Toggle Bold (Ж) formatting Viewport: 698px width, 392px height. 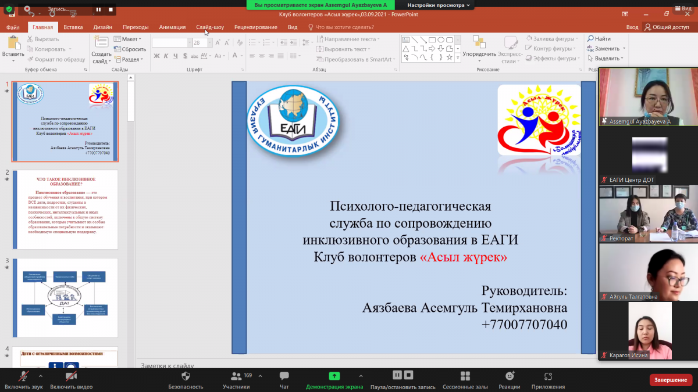click(157, 56)
